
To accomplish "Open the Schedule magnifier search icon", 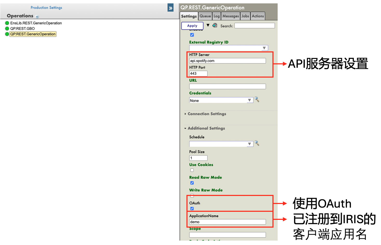I will pos(257,143).
